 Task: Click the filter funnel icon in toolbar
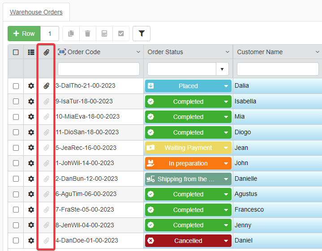pyautogui.click(x=142, y=34)
